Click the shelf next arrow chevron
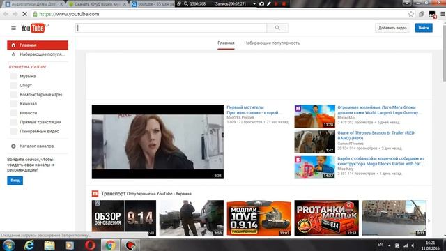Viewport: 446px width, 251px height. click(429, 220)
